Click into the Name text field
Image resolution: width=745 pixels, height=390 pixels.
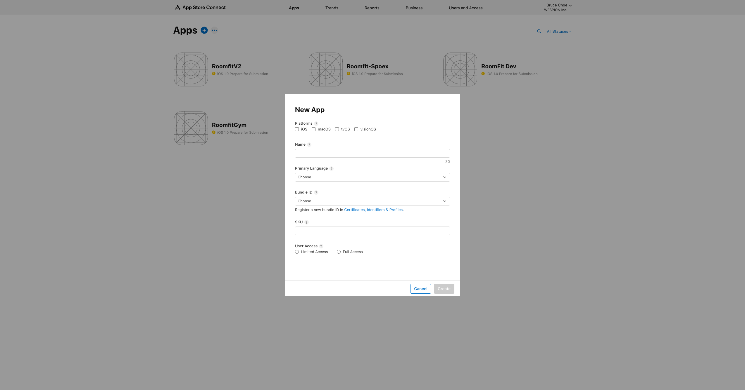tap(372, 153)
